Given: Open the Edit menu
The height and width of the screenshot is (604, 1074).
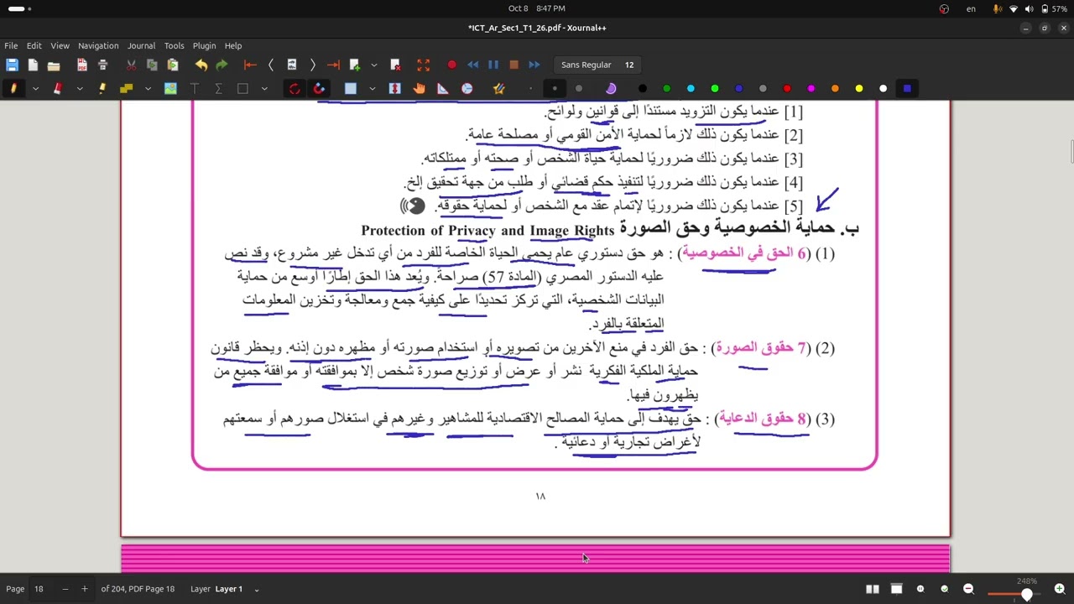Looking at the screenshot, I should tap(34, 45).
